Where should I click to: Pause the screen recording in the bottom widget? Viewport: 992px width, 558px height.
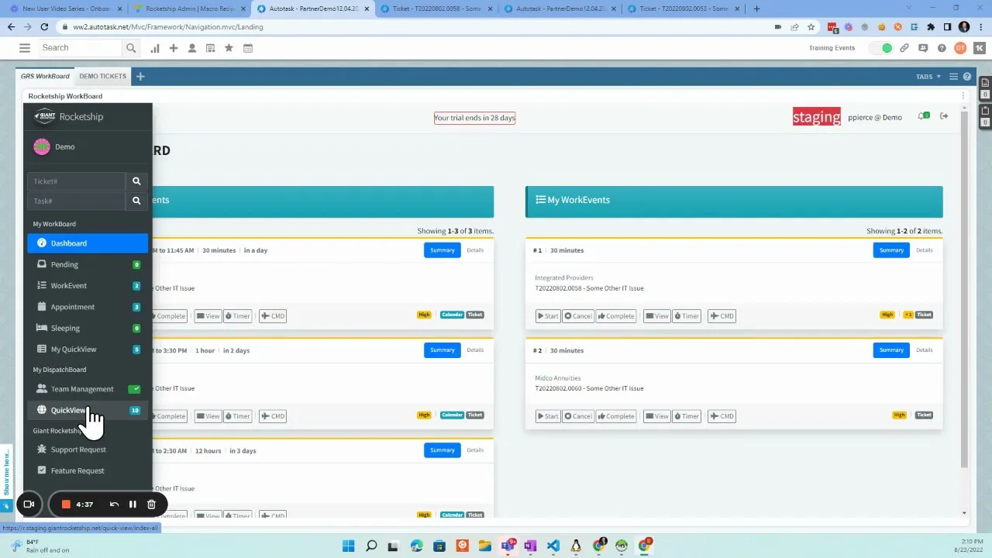pyautogui.click(x=133, y=504)
